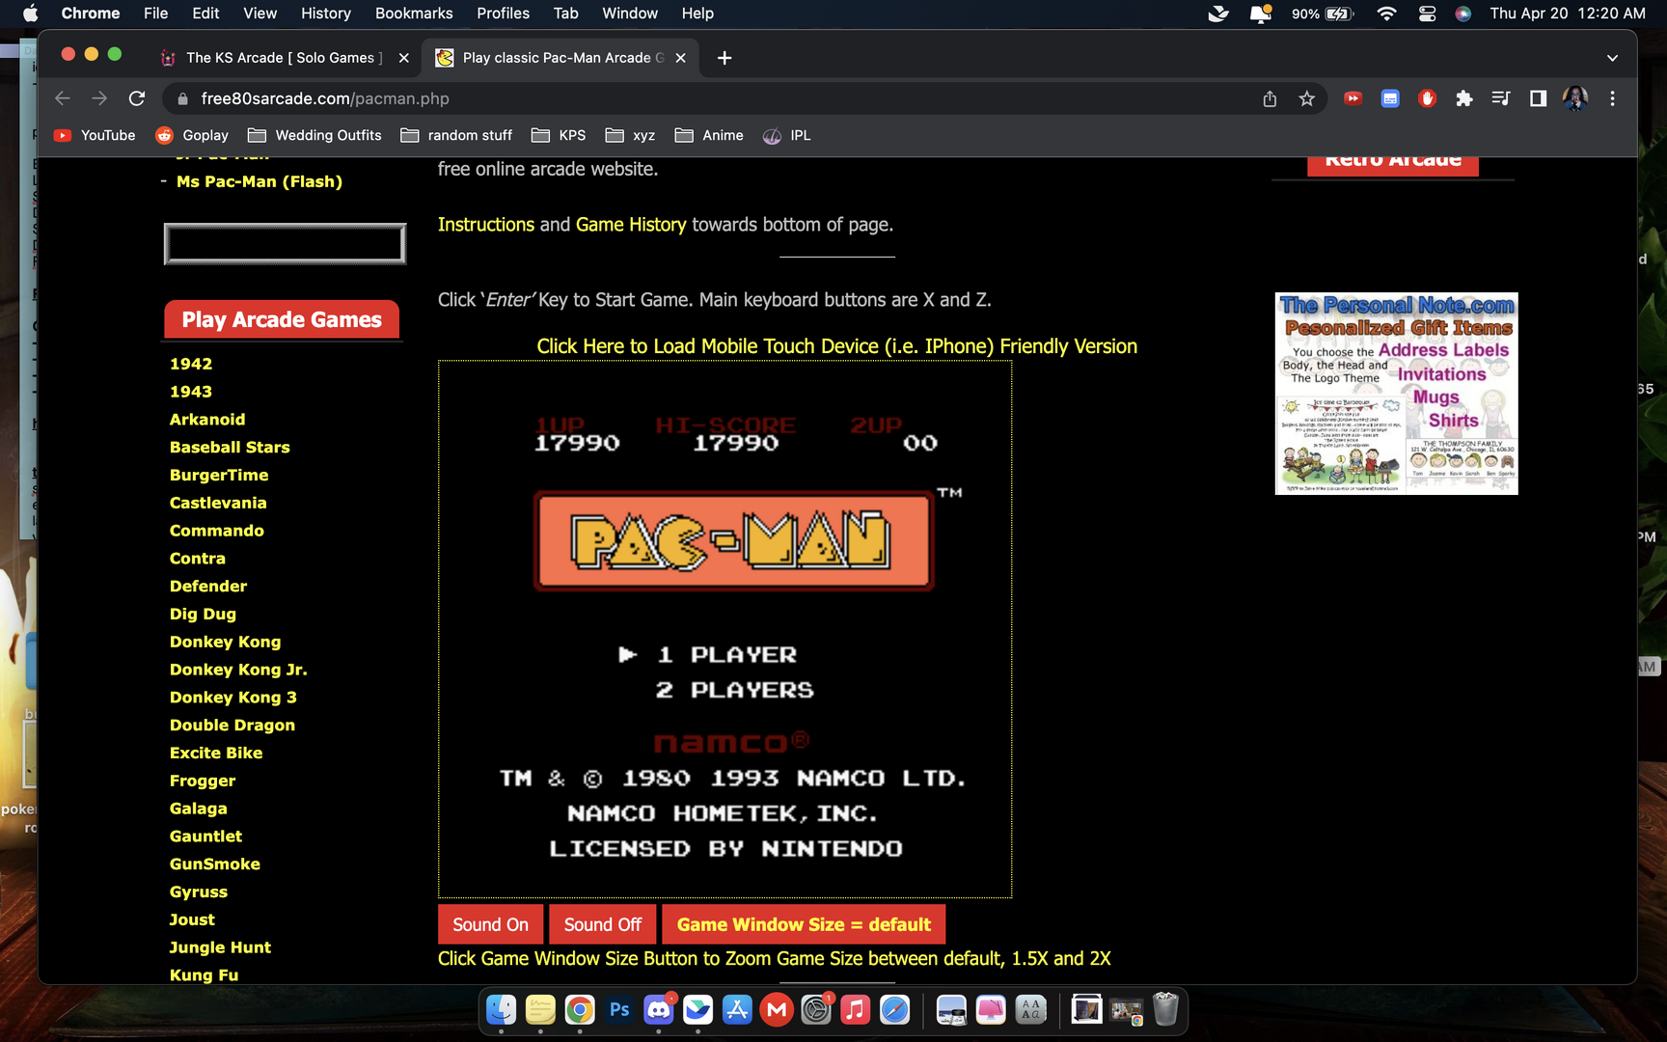
Task: Launch Photoshop from the Dock
Action: 619,1010
